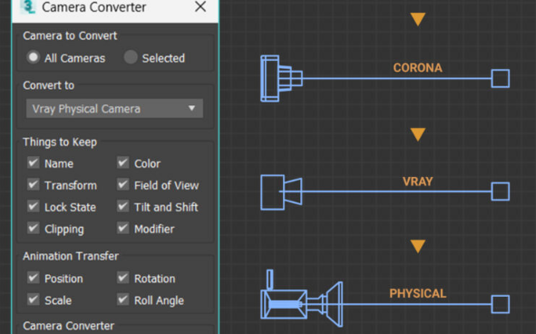This screenshot has height=334, width=536.
Task: Click the PHYSICAL label in viewport
Action: tap(418, 293)
